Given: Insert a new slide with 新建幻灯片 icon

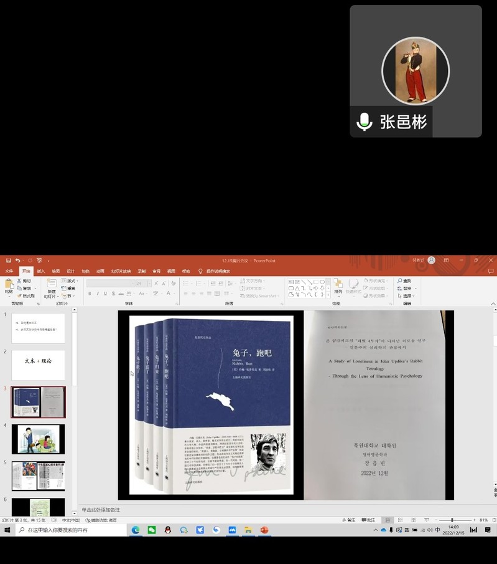Looking at the screenshot, I should tap(52, 284).
